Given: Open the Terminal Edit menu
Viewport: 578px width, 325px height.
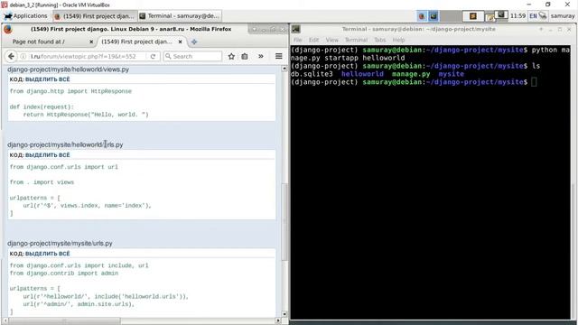Looking at the screenshot, I should (x=314, y=40).
